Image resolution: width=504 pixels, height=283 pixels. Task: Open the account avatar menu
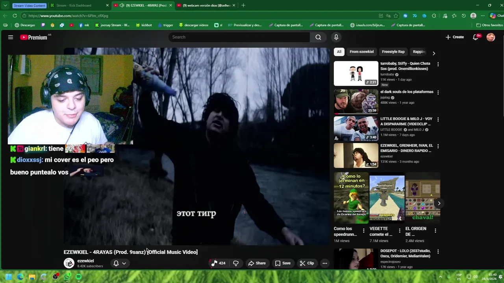[x=491, y=37]
